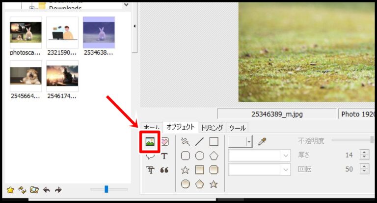
Task: Switch to the オブジェクト tab
Action: pyautogui.click(x=181, y=127)
